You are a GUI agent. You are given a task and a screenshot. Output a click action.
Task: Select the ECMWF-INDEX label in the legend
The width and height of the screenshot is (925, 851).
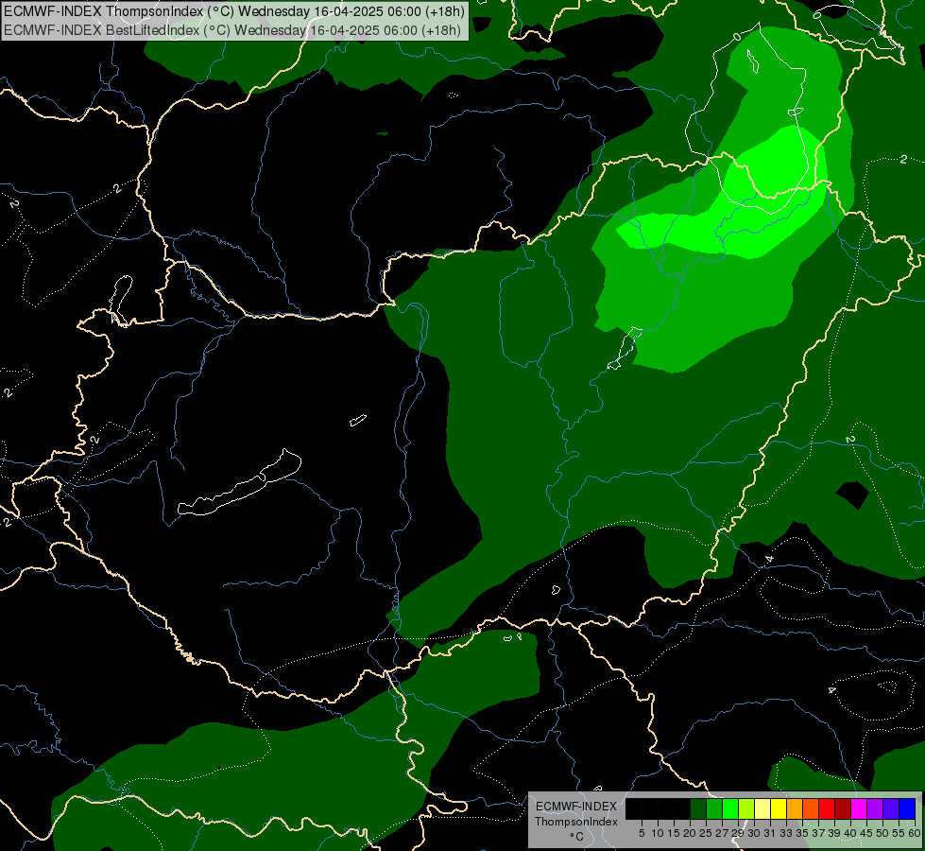(x=576, y=807)
